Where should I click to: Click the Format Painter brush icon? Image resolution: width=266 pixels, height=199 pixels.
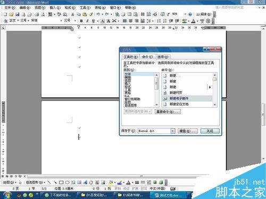pos(91,14)
